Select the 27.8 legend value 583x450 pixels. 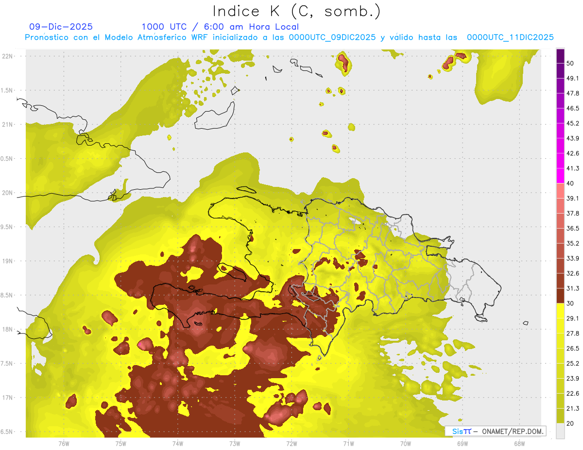[x=572, y=333]
